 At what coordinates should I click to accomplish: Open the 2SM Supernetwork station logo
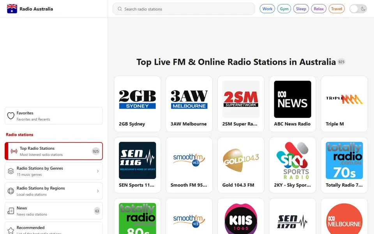click(x=241, y=99)
